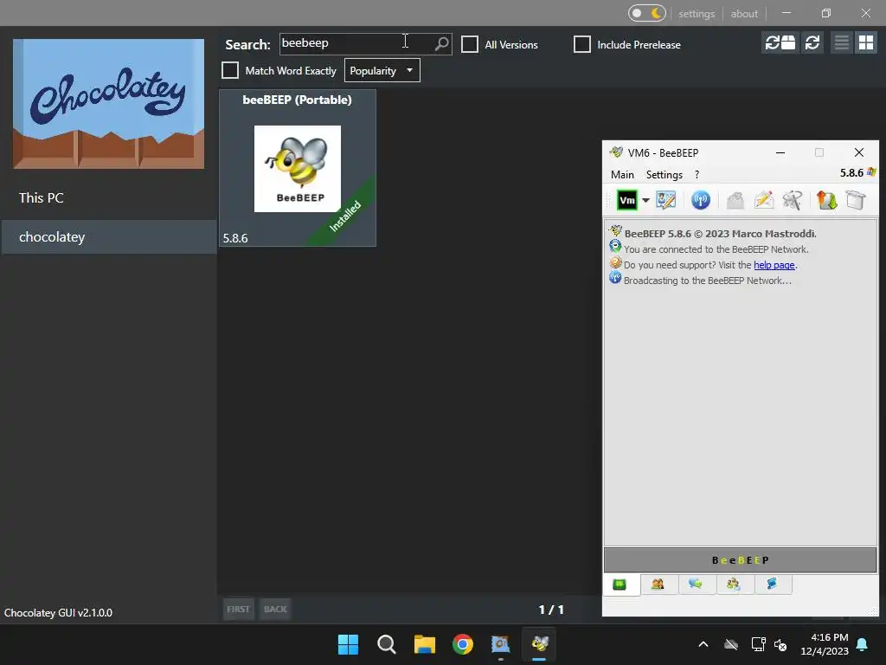This screenshot has height=665, width=886.
Task: Click the Chocolatey GUI v2.1.0.0 version label
Action: click(x=58, y=612)
